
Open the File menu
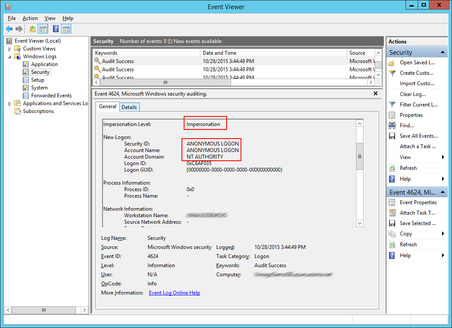(12, 18)
